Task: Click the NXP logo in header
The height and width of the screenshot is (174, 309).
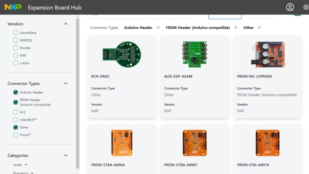Action: (x=13, y=7)
